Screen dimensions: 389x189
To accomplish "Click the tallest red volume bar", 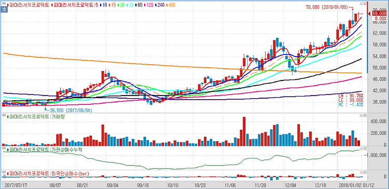I will [x=244, y=131].
